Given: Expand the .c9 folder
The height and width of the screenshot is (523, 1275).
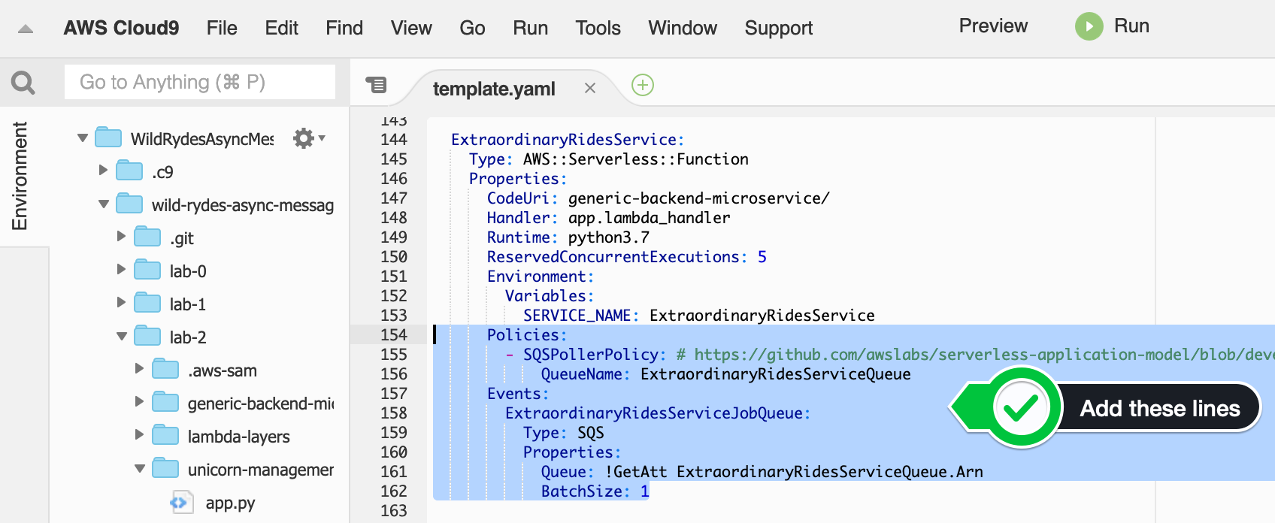Looking at the screenshot, I should coord(103,171).
